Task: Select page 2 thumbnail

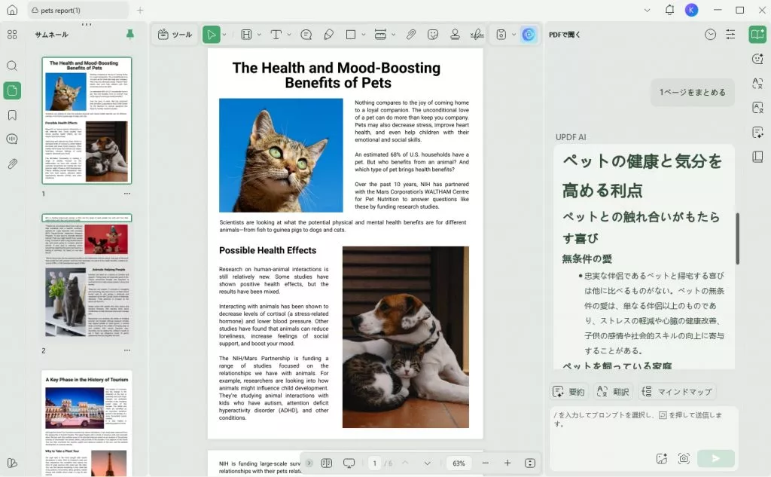Action: [x=87, y=277]
